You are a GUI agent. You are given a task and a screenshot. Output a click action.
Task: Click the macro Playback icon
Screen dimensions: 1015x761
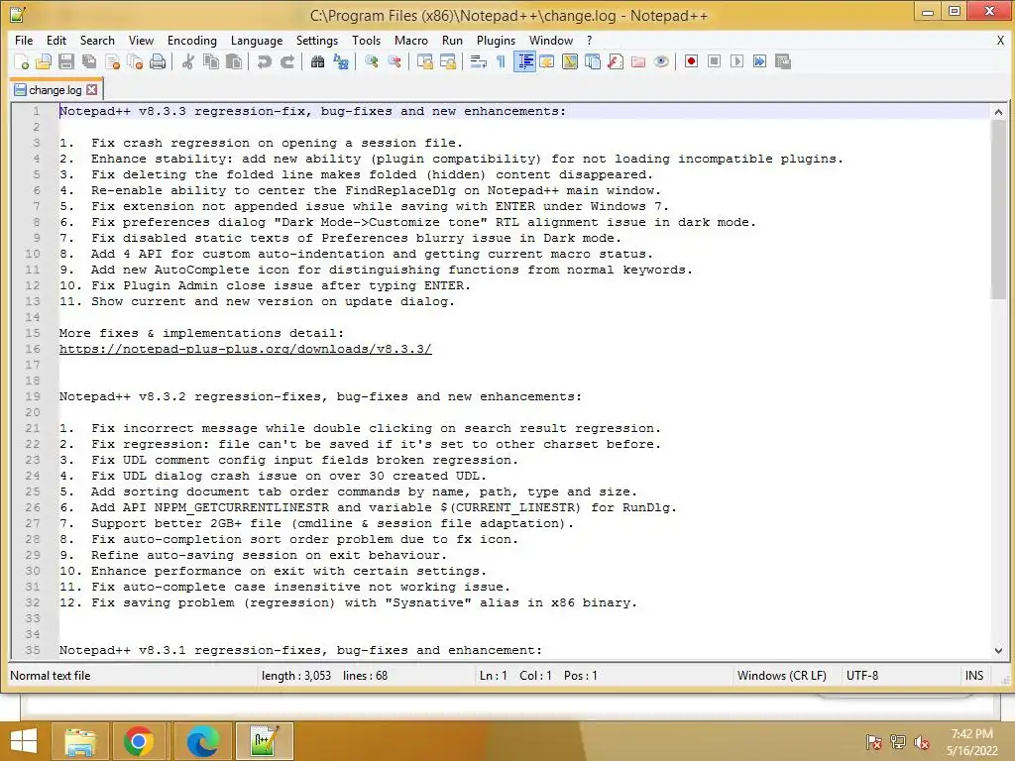(736, 61)
